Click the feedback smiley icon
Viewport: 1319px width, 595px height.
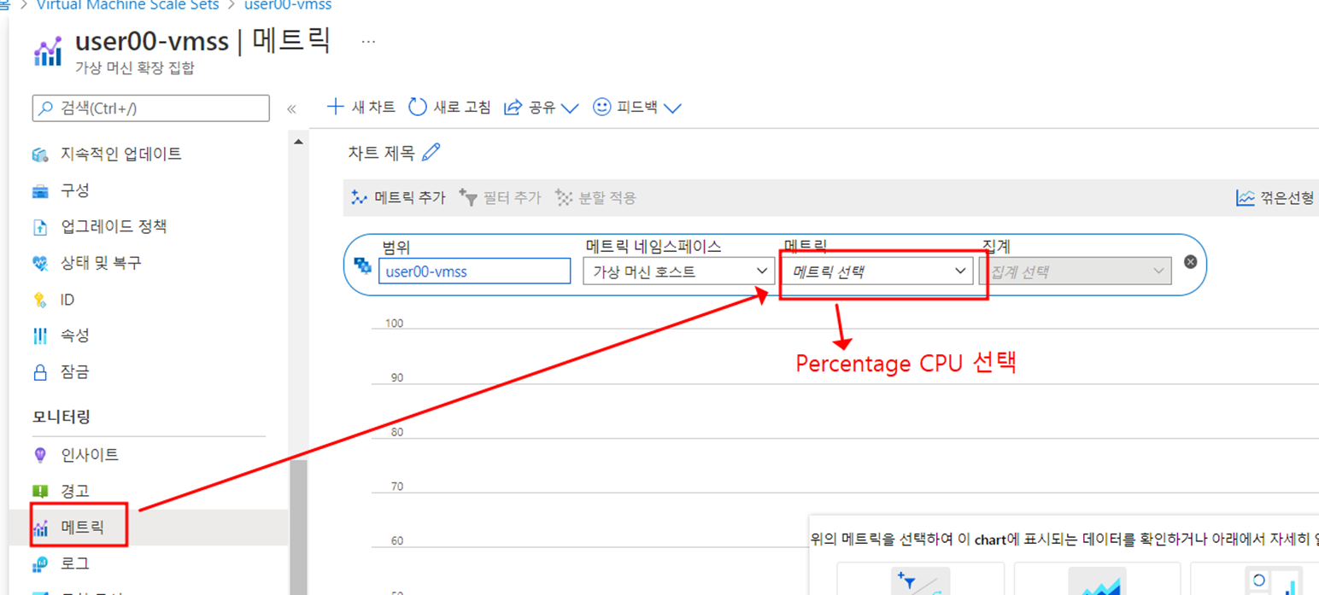(x=602, y=107)
